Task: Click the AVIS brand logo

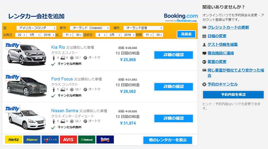Action: click(x=68, y=140)
